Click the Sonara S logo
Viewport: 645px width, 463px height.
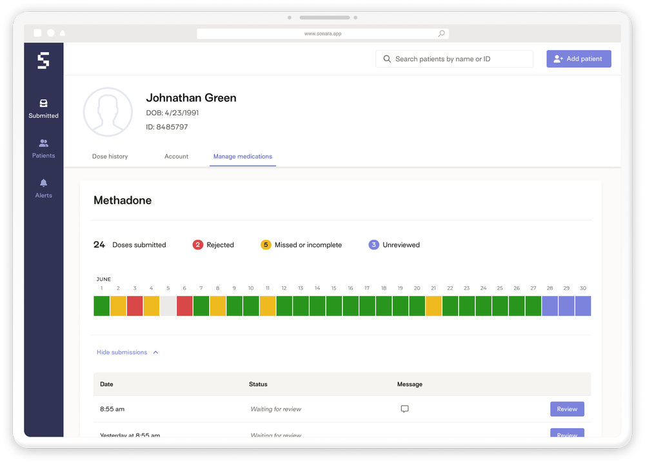(43, 61)
